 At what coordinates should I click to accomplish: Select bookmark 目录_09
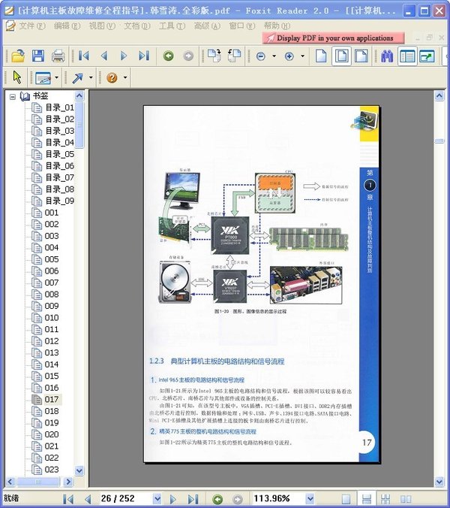click(x=59, y=201)
